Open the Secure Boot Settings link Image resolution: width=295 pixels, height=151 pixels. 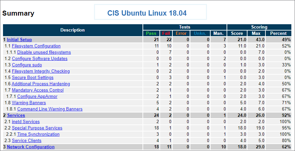[33, 77]
